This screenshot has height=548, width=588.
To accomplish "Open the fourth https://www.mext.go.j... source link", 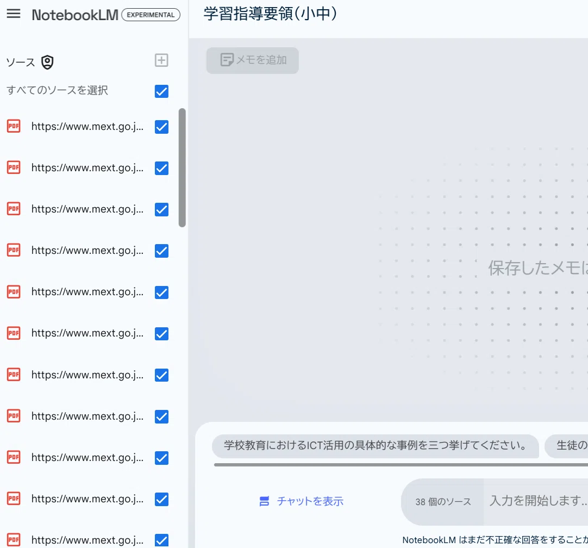I will tap(87, 251).
